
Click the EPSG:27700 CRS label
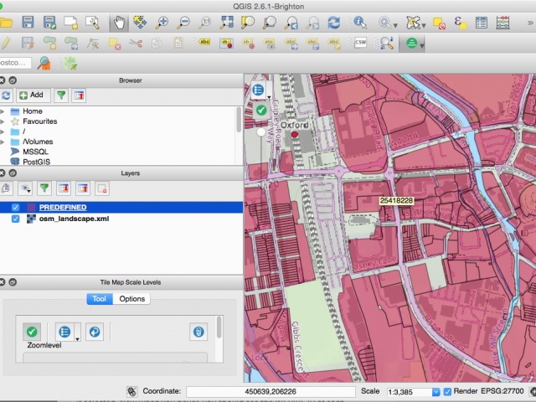[502, 391]
